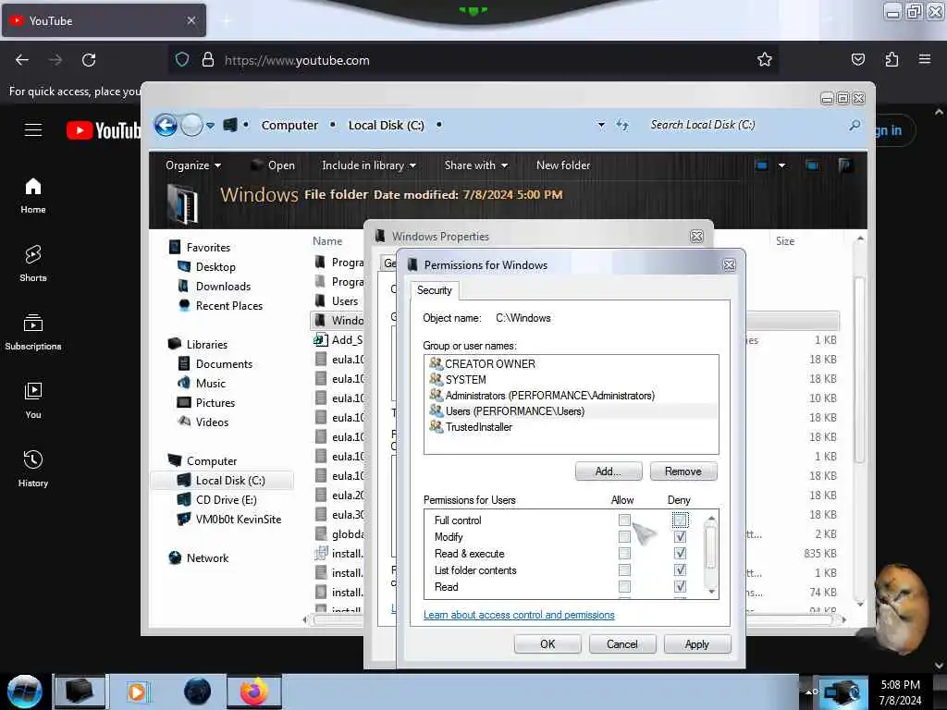Toggle Deny for Full control
947x710 pixels.
[680, 520]
